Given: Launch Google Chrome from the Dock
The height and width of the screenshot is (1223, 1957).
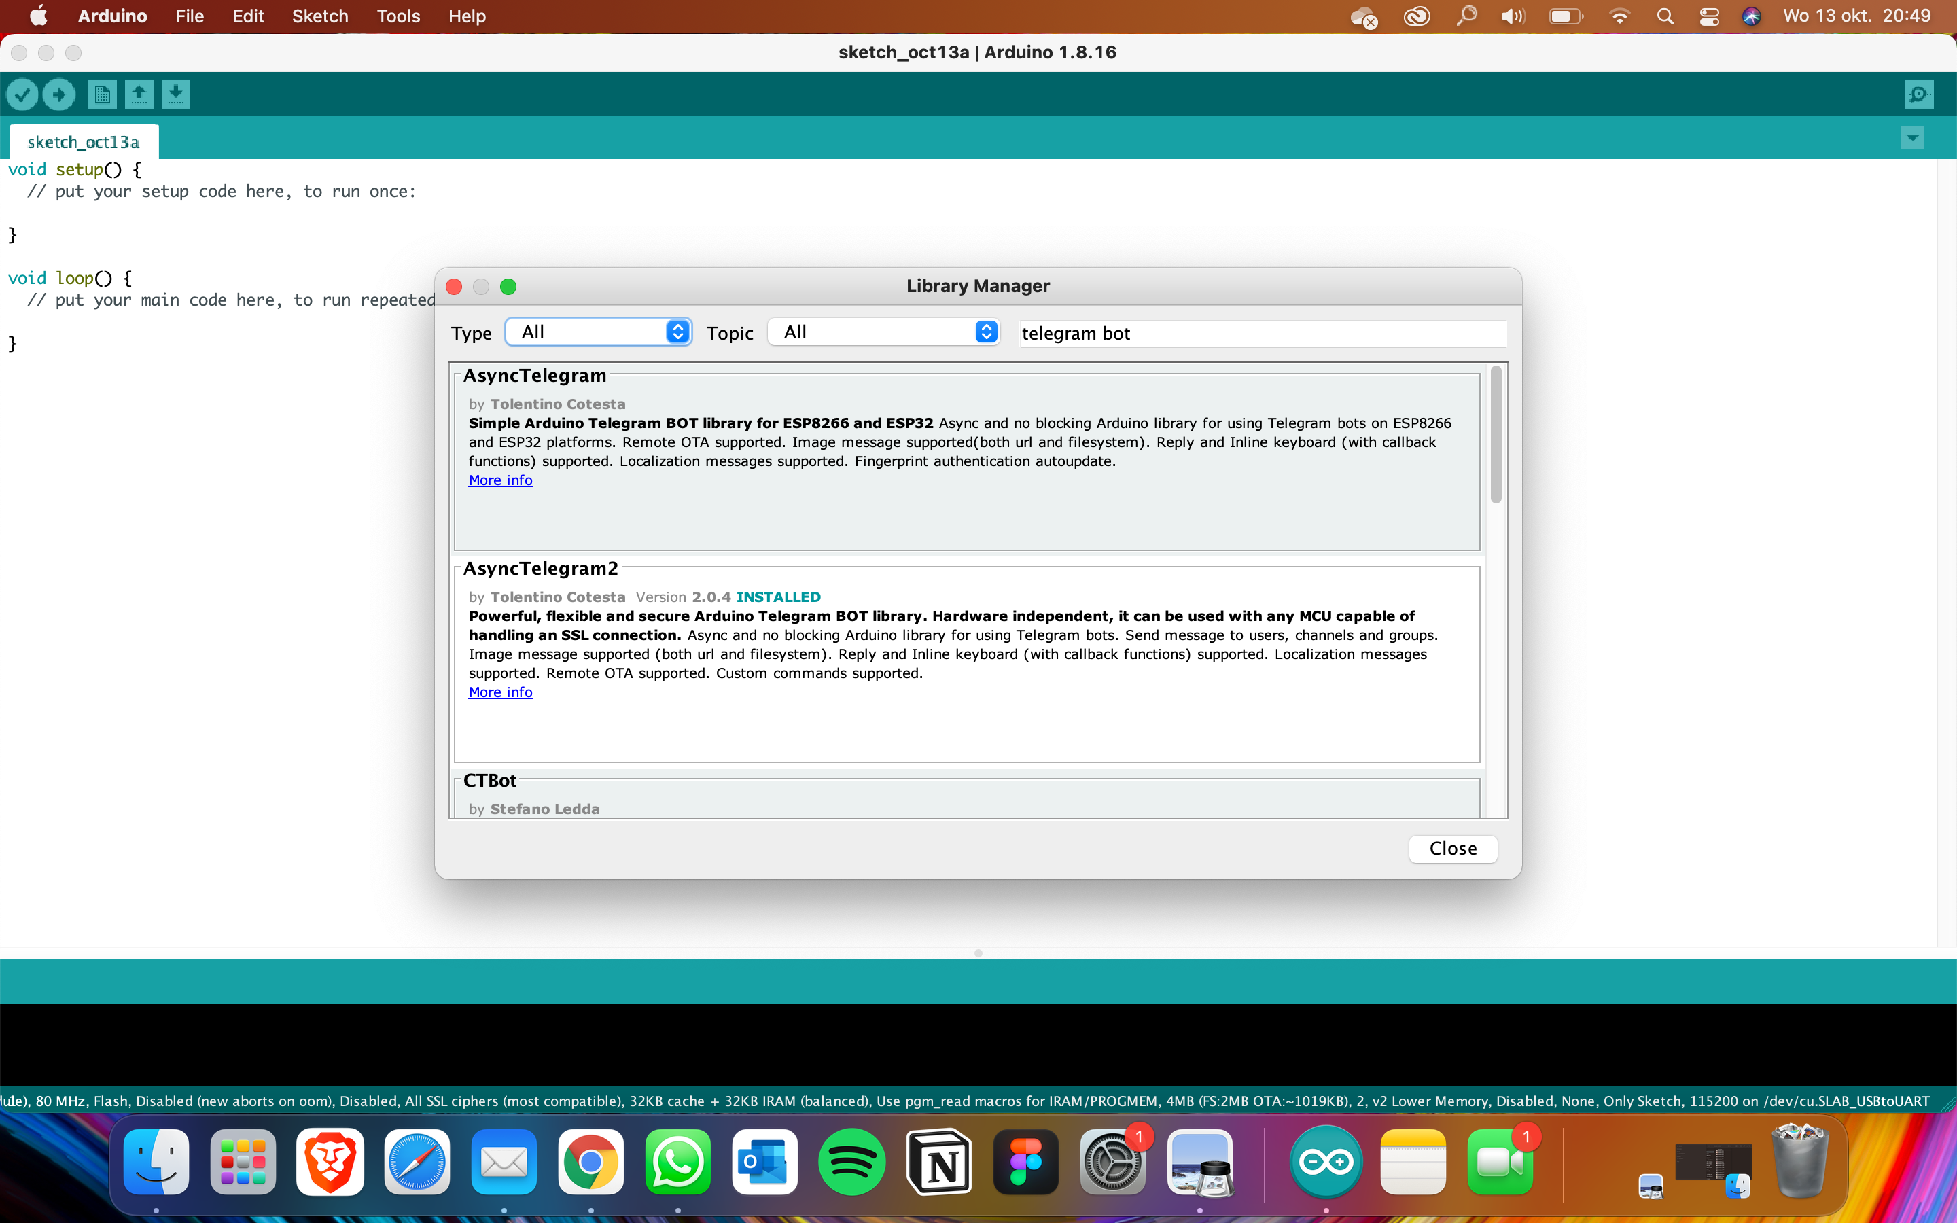Looking at the screenshot, I should 590,1163.
